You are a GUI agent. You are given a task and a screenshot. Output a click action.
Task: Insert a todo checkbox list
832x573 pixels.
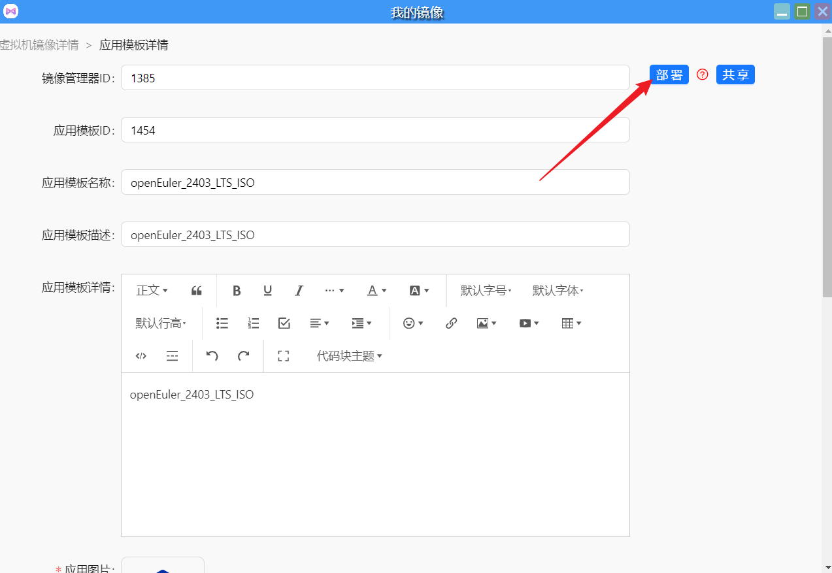tap(284, 323)
